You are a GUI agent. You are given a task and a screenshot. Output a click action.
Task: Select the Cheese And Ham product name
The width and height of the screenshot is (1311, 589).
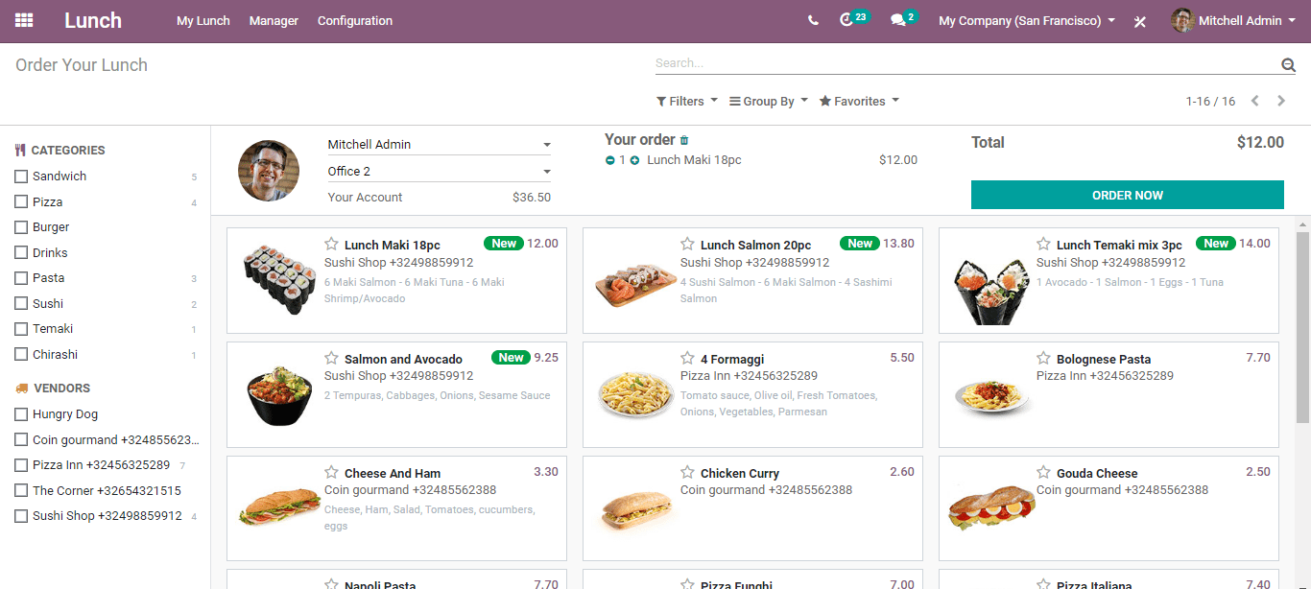393,473
